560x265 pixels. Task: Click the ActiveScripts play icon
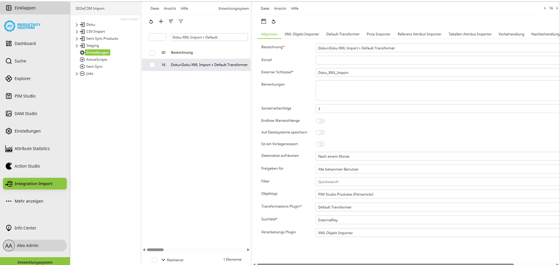click(82, 60)
